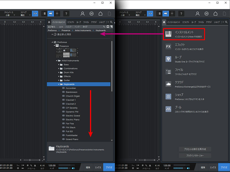Toggle the blue Snap button in left window toolbar
The width and height of the screenshot is (230, 172).
pyautogui.click(x=35, y=13)
